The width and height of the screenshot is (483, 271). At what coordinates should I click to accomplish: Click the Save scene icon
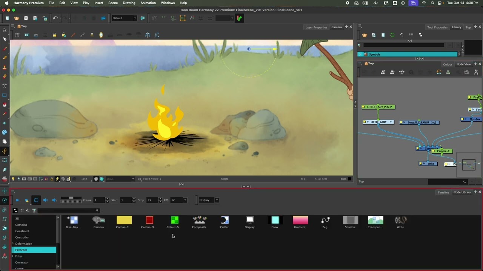click(x=26, y=18)
